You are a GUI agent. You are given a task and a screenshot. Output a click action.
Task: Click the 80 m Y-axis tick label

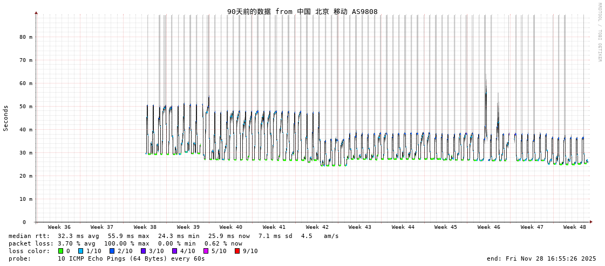(x=26, y=37)
